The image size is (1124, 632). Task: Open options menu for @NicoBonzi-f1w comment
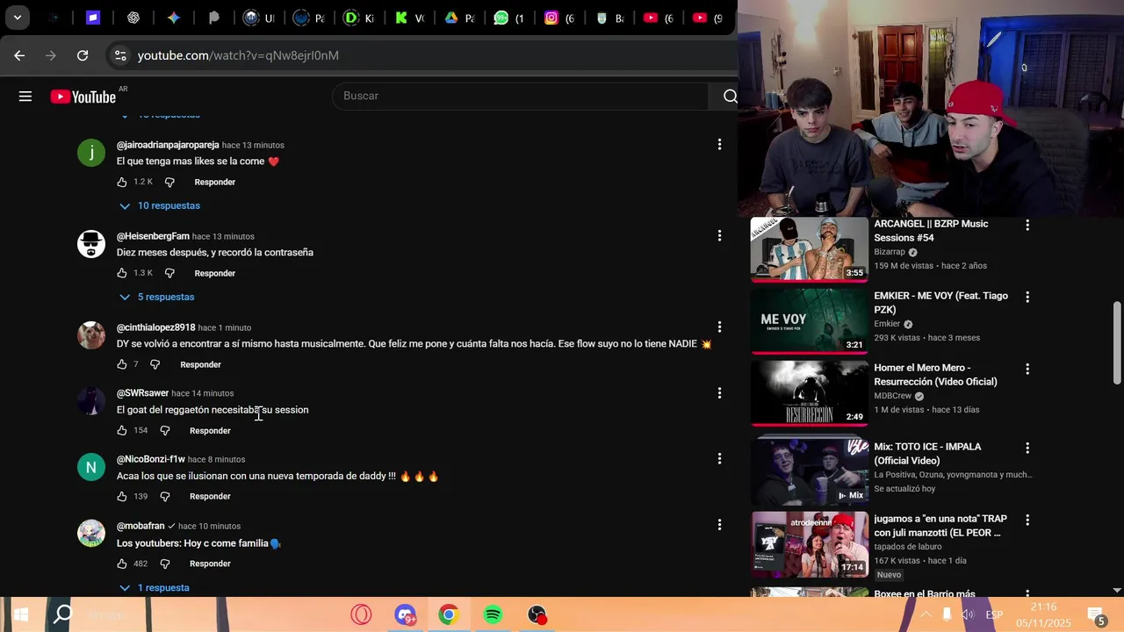pyautogui.click(x=719, y=459)
